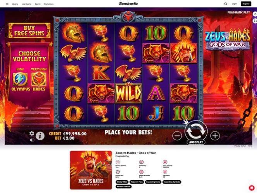Screen dimensions: 257x193
Task: Open the Autoplay options
Action: point(196,142)
